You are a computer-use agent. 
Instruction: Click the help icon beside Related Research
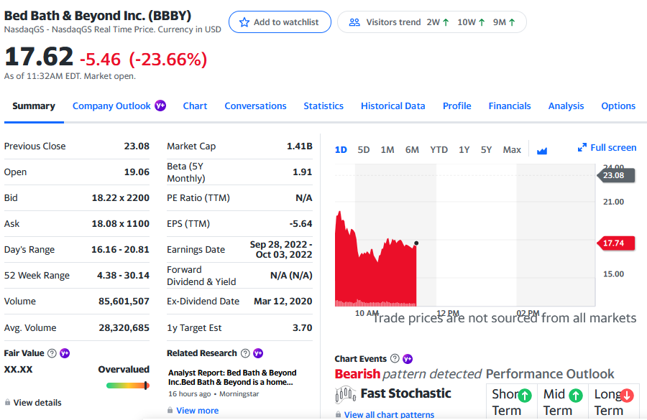click(x=245, y=353)
